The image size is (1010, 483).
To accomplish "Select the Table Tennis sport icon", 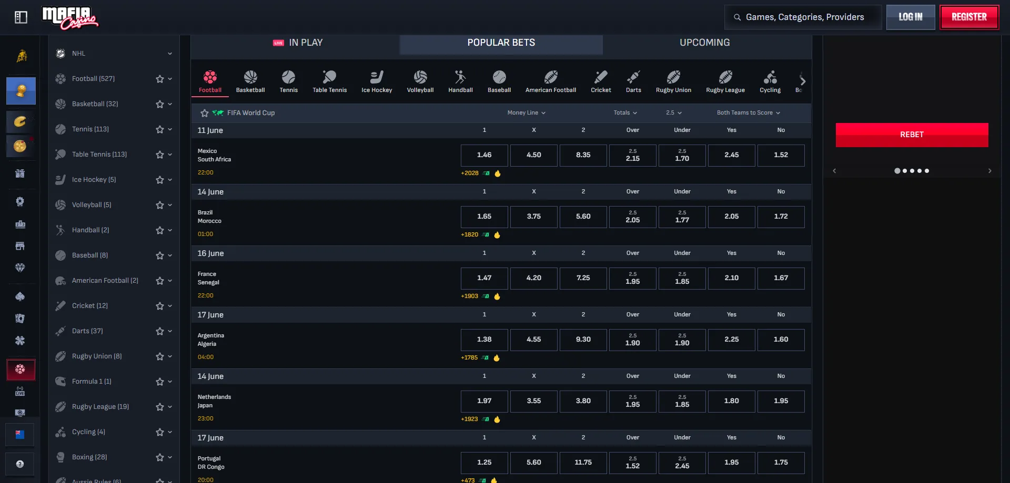I will coord(330,81).
